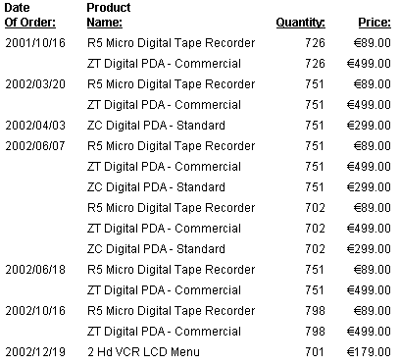The image size is (399, 364).
Task: Select the 2001/10/16 order date
Action: (x=35, y=43)
